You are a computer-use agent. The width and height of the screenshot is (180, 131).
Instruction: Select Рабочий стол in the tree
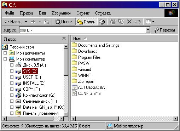(x=22, y=47)
